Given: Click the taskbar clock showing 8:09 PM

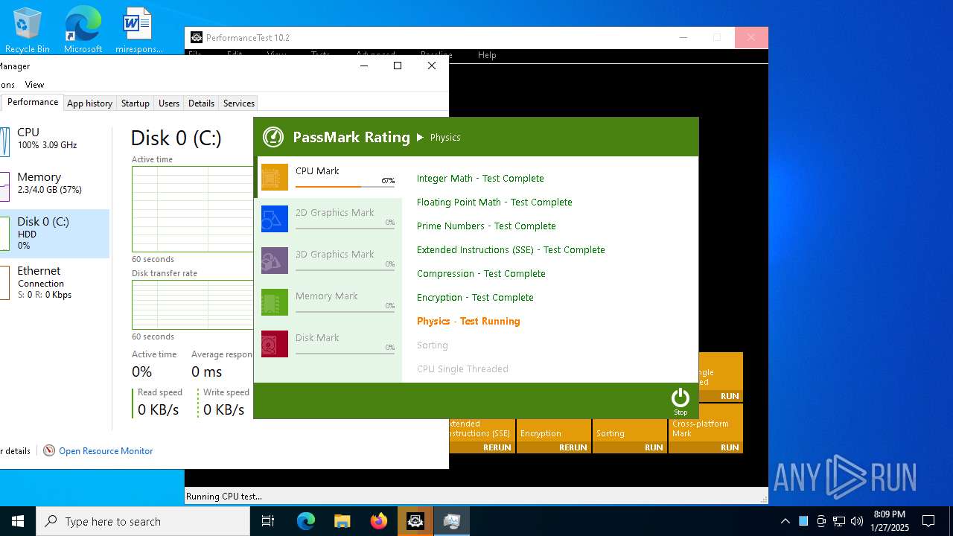Looking at the screenshot, I should pyautogui.click(x=890, y=521).
